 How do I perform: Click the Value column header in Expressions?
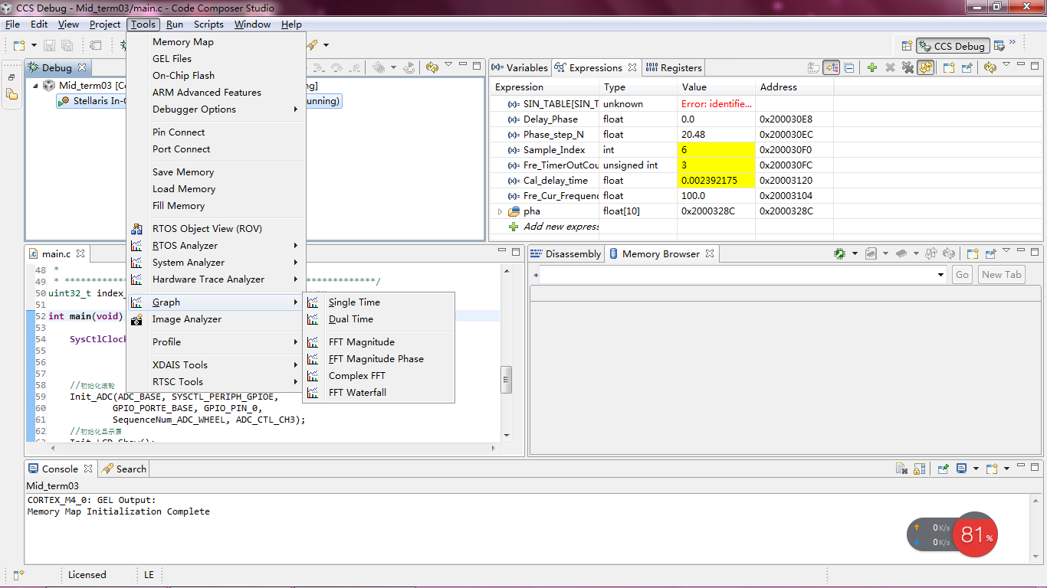pyautogui.click(x=716, y=87)
